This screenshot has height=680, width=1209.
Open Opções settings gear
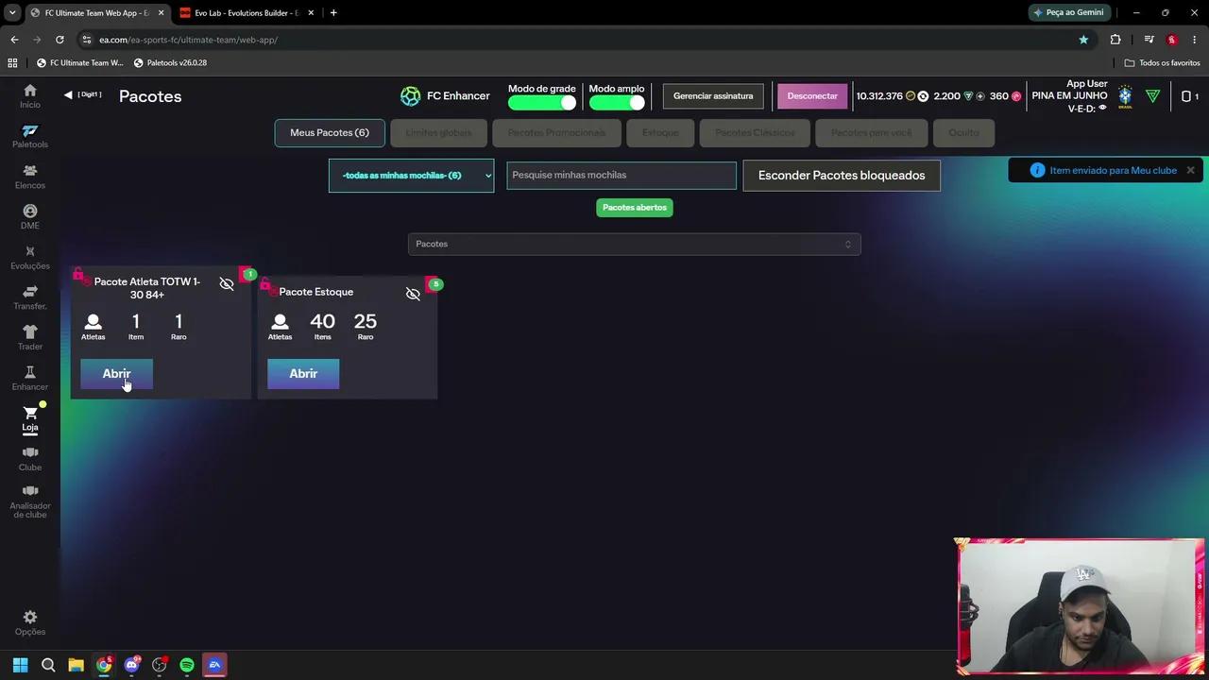(x=30, y=623)
